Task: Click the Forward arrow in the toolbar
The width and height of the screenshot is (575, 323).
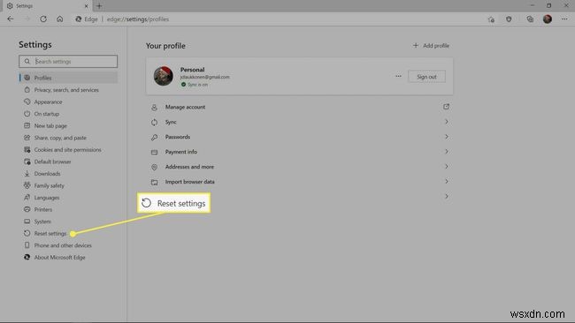Action: tap(27, 19)
